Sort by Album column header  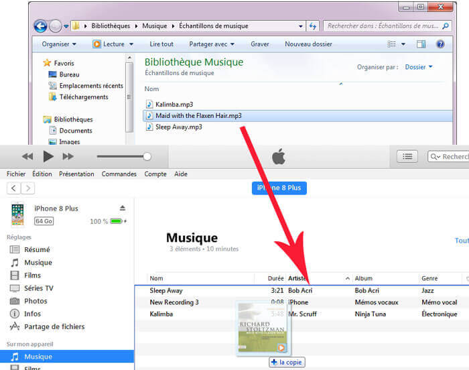click(x=363, y=278)
